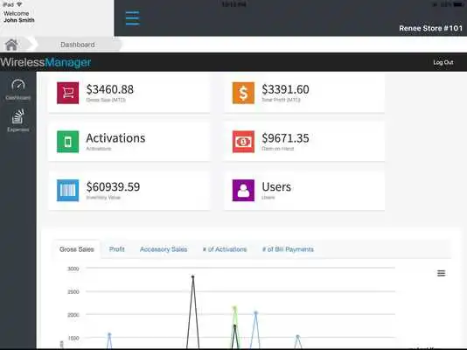Open Dashboard in the left sidebar
The height and width of the screenshot is (350, 467).
point(17,89)
